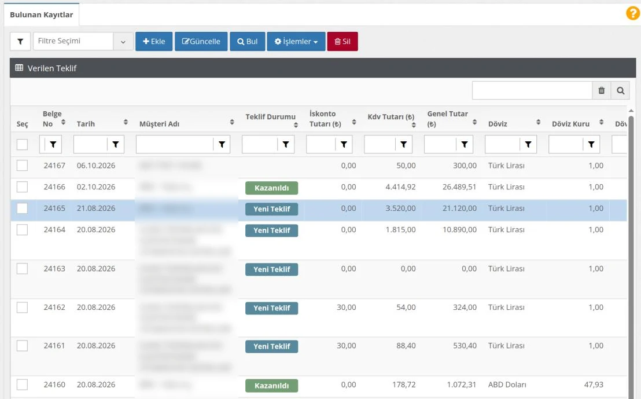Apply filter funnel for Müşteri Adı column
Viewport: 641px width, 399px height.
coord(222,144)
